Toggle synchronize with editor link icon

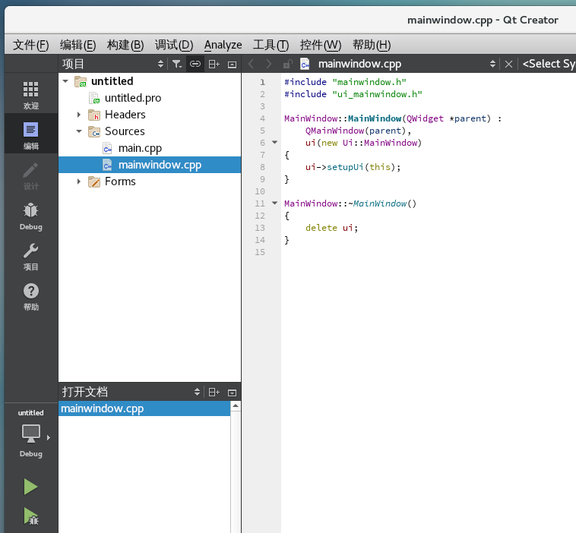[195, 64]
